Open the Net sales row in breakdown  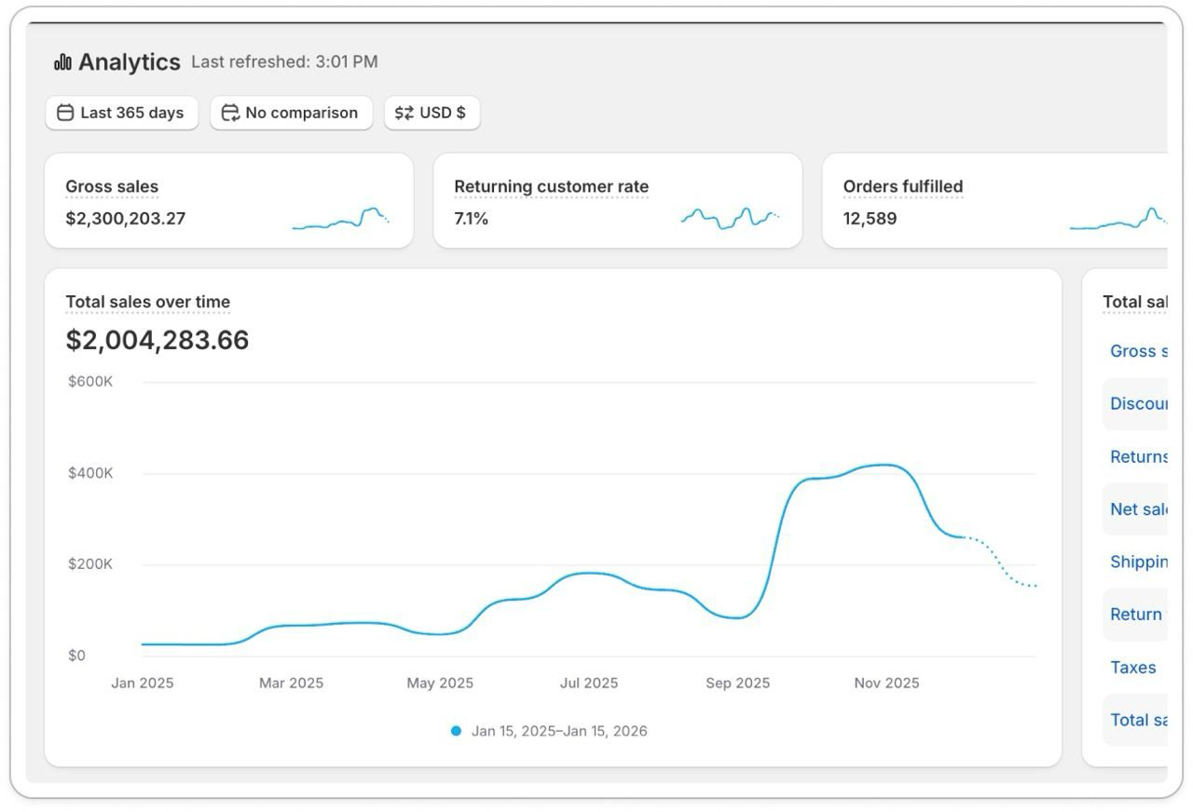coord(1134,509)
